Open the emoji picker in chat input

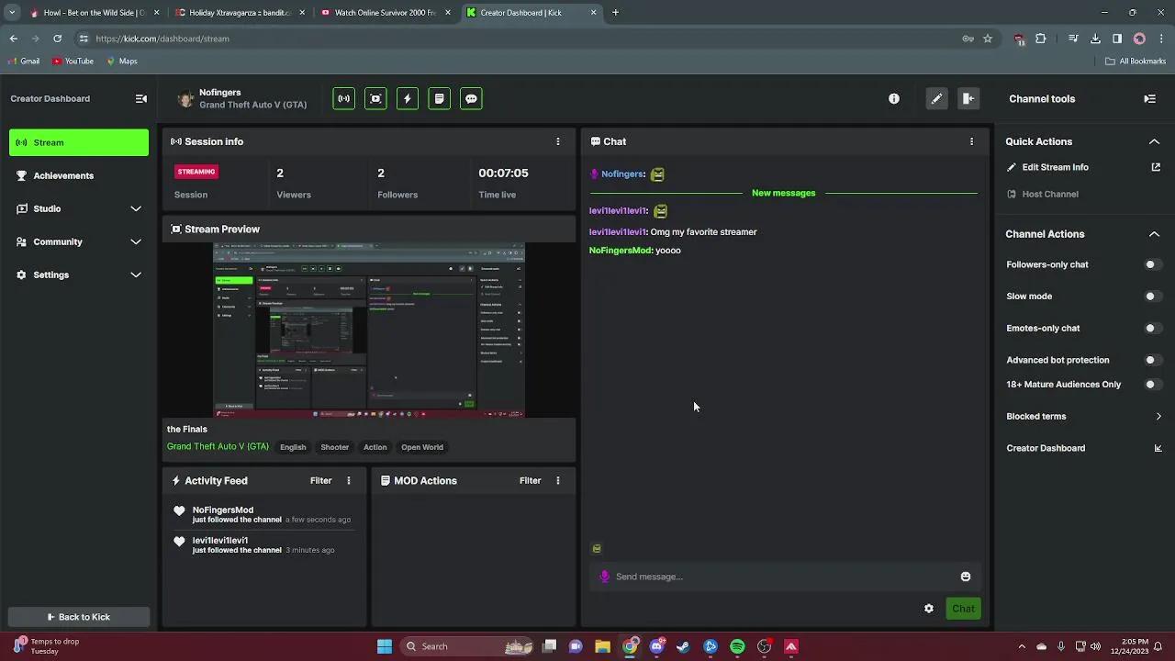click(x=966, y=577)
